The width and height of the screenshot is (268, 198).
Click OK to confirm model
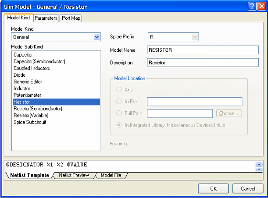point(213,189)
